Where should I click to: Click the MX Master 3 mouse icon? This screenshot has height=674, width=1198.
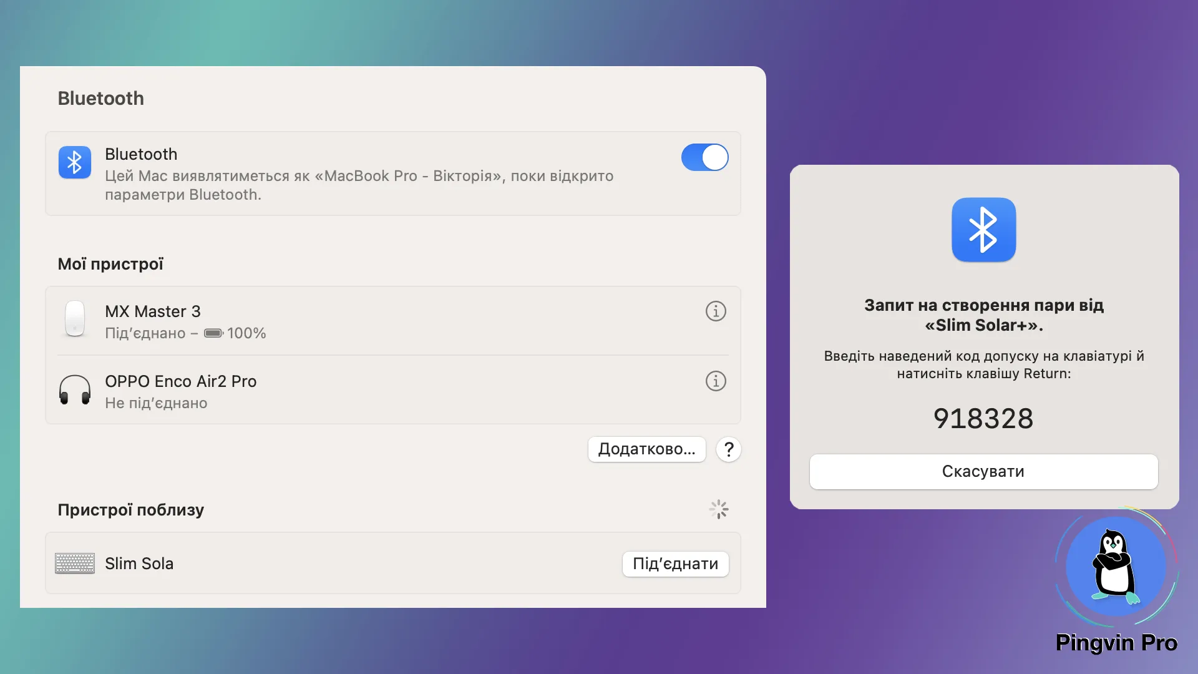(x=75, y=318)
